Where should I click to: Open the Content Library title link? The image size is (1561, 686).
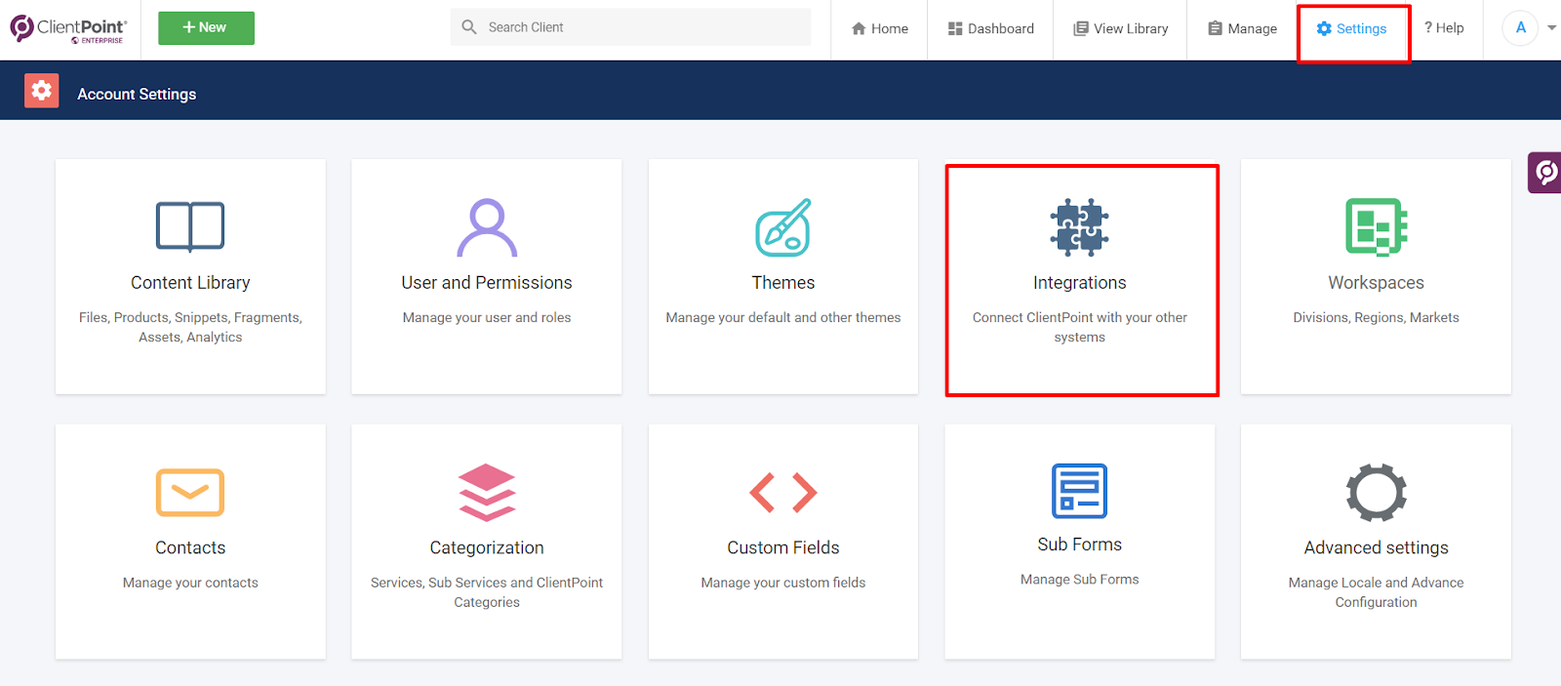point(190,283)
